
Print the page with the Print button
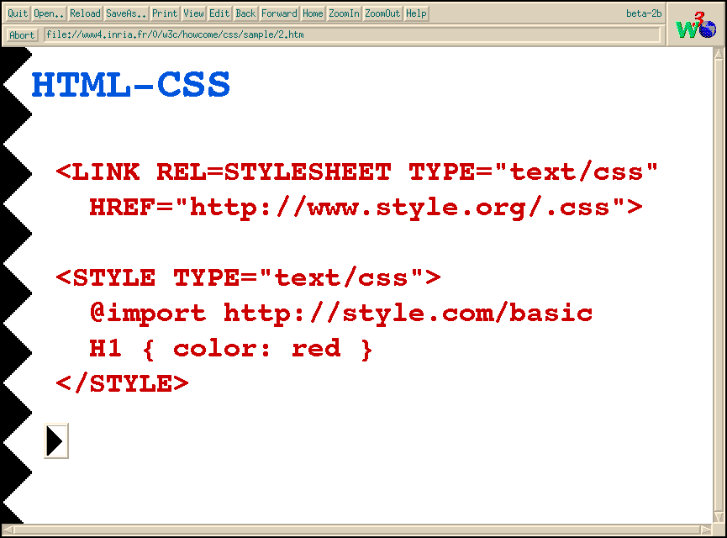click(165, 13)
